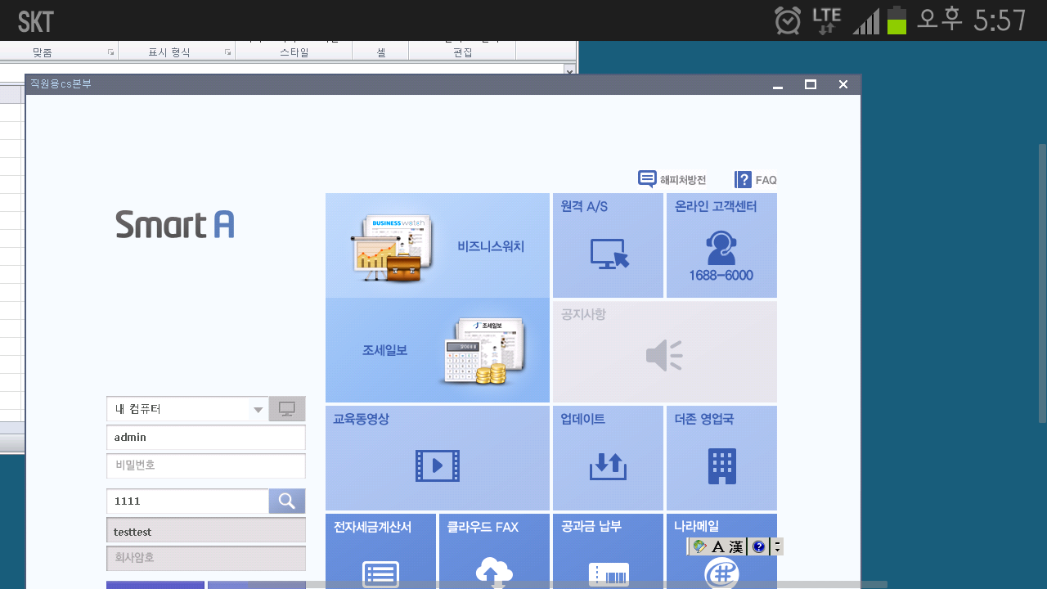
Task: Open the 조세일보 tax news tile
Action: click(x=438, y=350)
